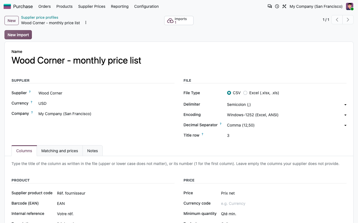Click the Imports cloud upload icon
The width and height of the screenshot is (358, 223).
[x=170, y=21]
